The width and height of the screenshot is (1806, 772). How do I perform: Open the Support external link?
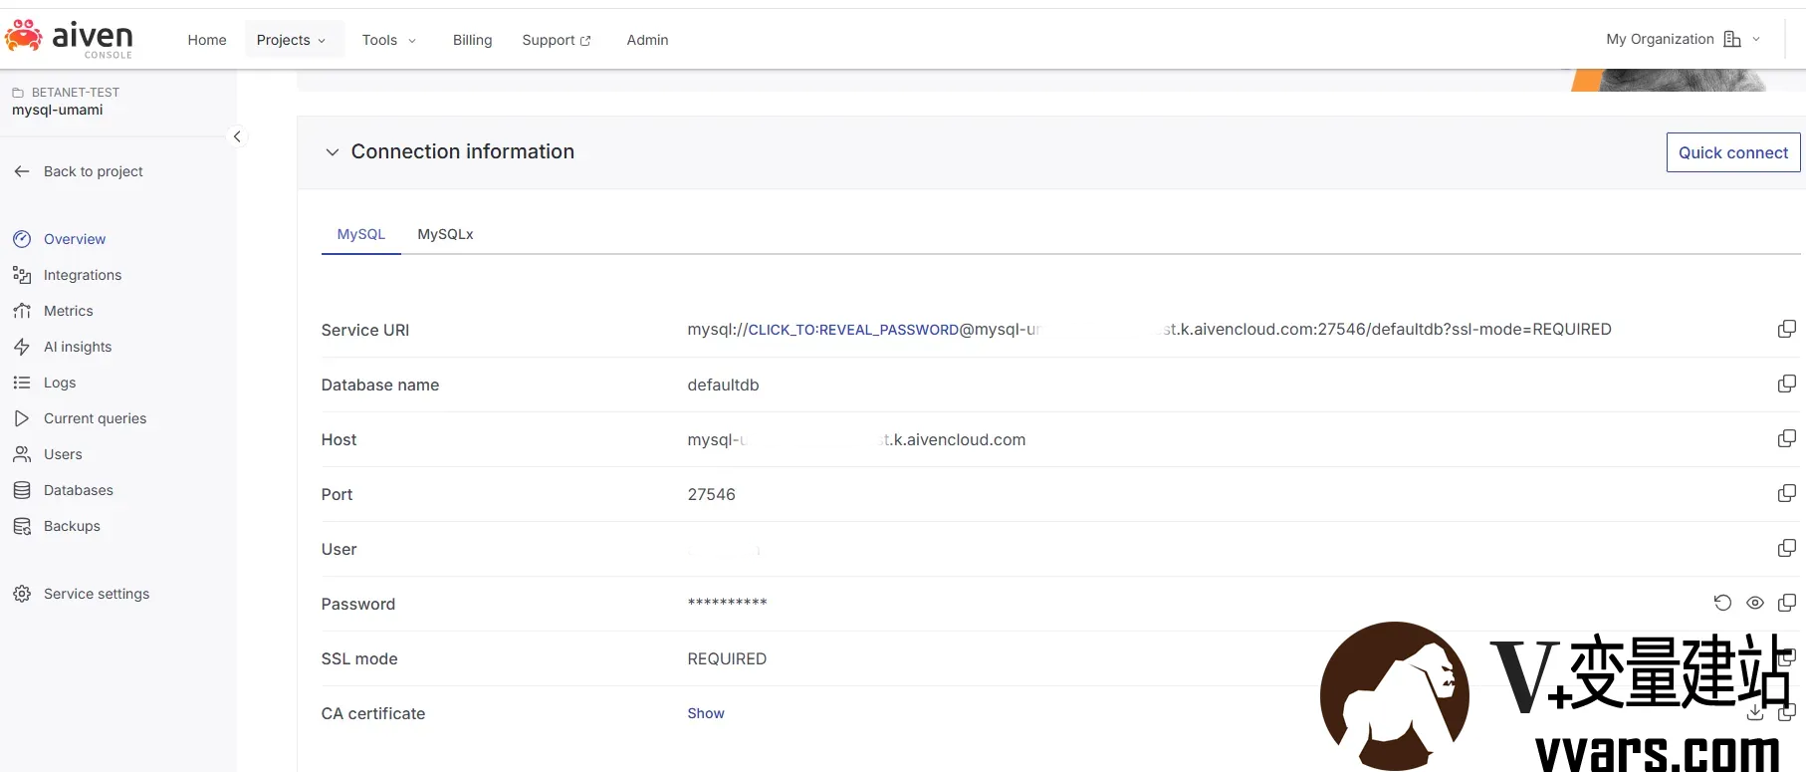pos(557,40)
